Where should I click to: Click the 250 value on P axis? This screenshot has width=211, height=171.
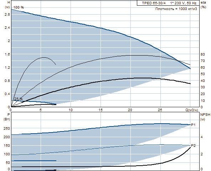coord(7,128)
